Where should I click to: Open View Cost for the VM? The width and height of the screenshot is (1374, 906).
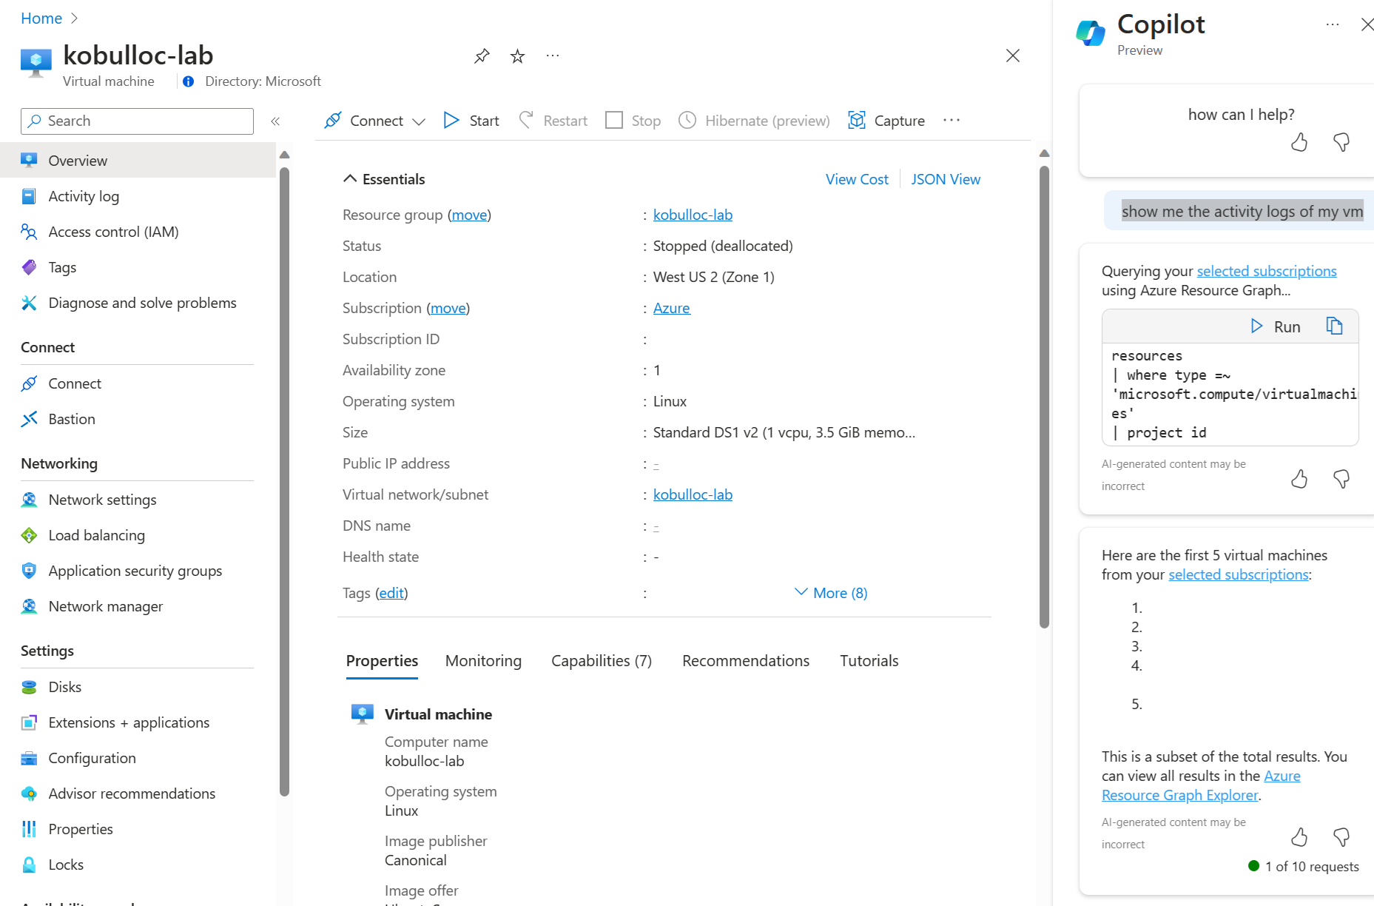pyautogui.click(x=857, y=178)
